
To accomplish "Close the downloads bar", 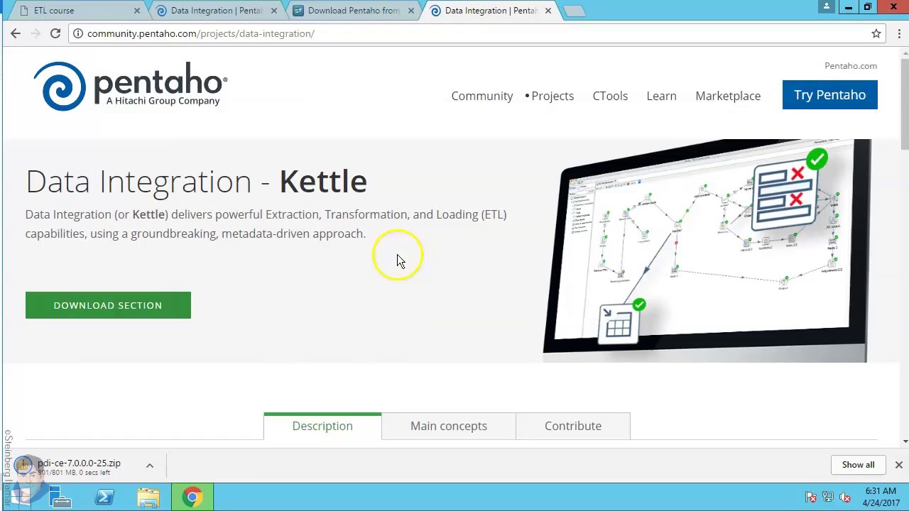I will [x=898, y=465].
